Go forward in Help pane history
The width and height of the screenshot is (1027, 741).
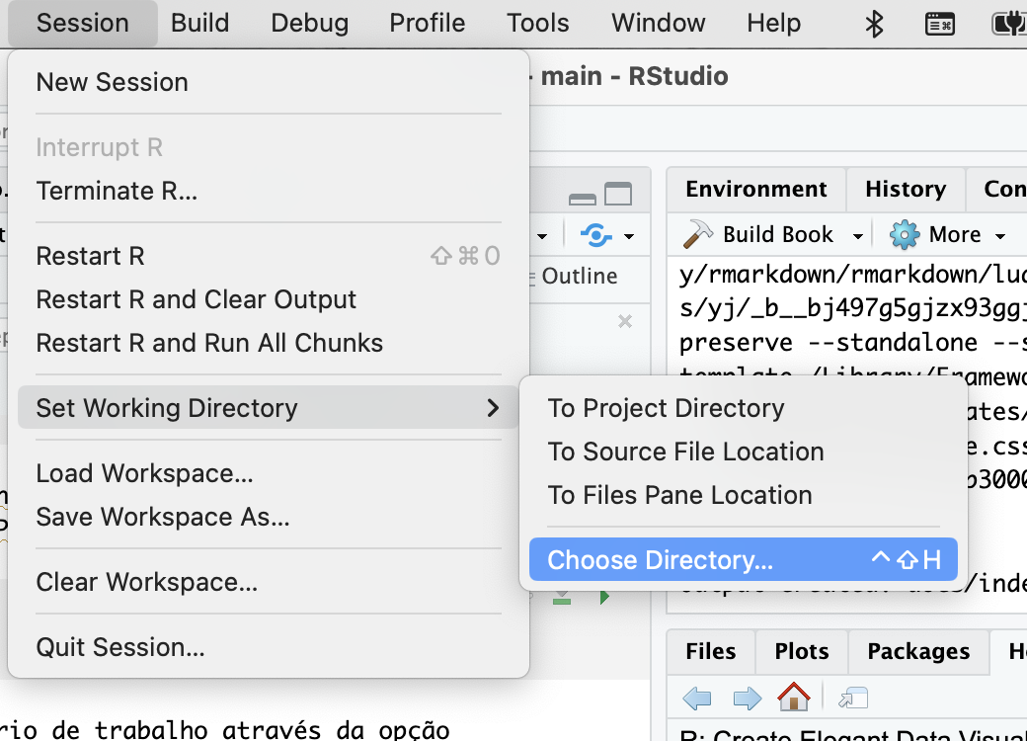747,699
